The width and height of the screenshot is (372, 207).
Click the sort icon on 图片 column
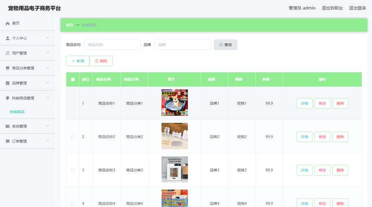coord(178,79)
